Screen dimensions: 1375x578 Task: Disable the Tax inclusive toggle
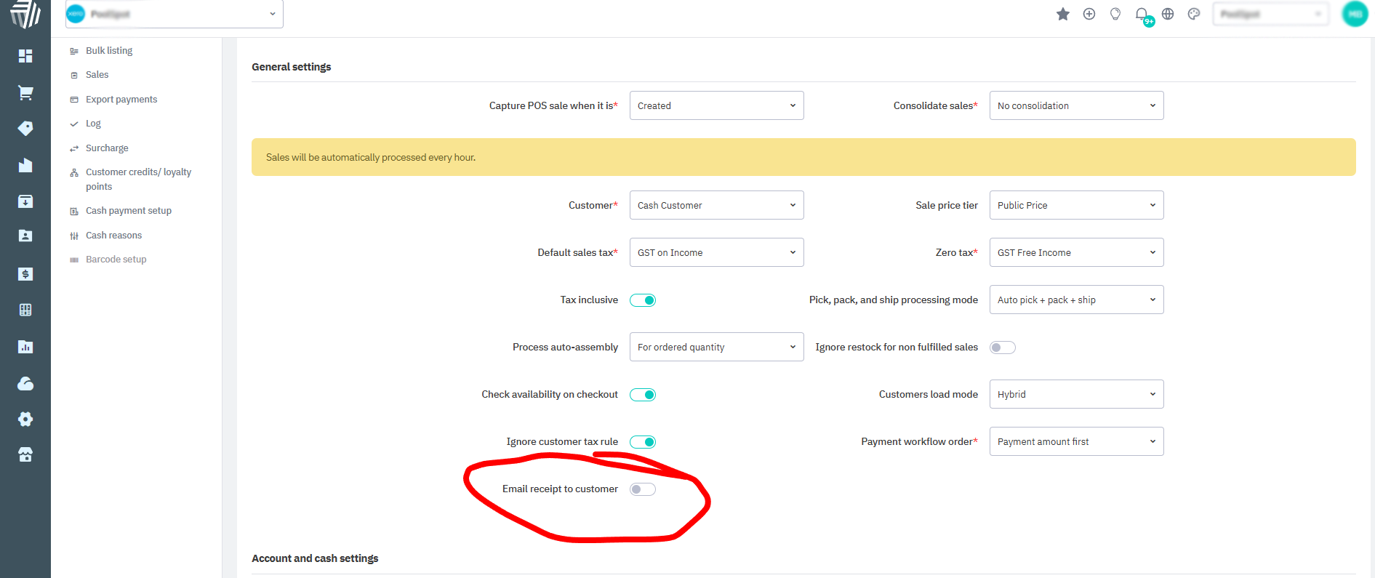click(x=642, y=300)
